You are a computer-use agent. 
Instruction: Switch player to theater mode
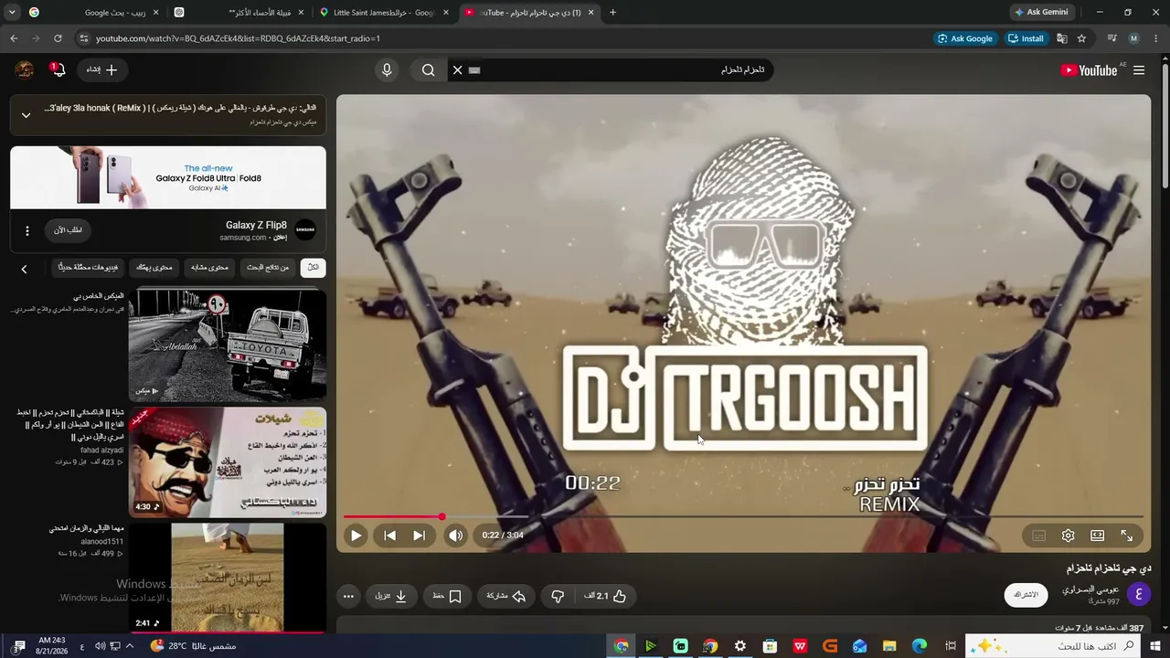(x=1097, y=536)
